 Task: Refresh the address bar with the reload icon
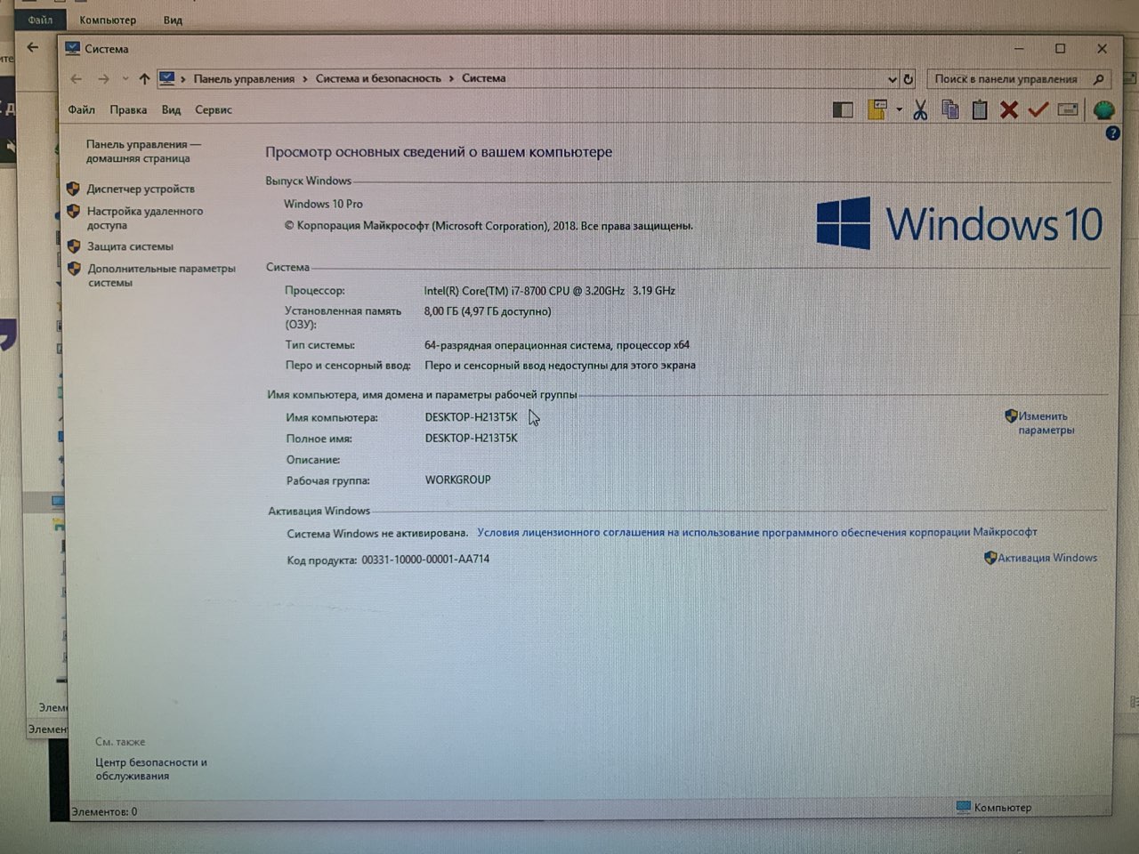tap(909, 79)
